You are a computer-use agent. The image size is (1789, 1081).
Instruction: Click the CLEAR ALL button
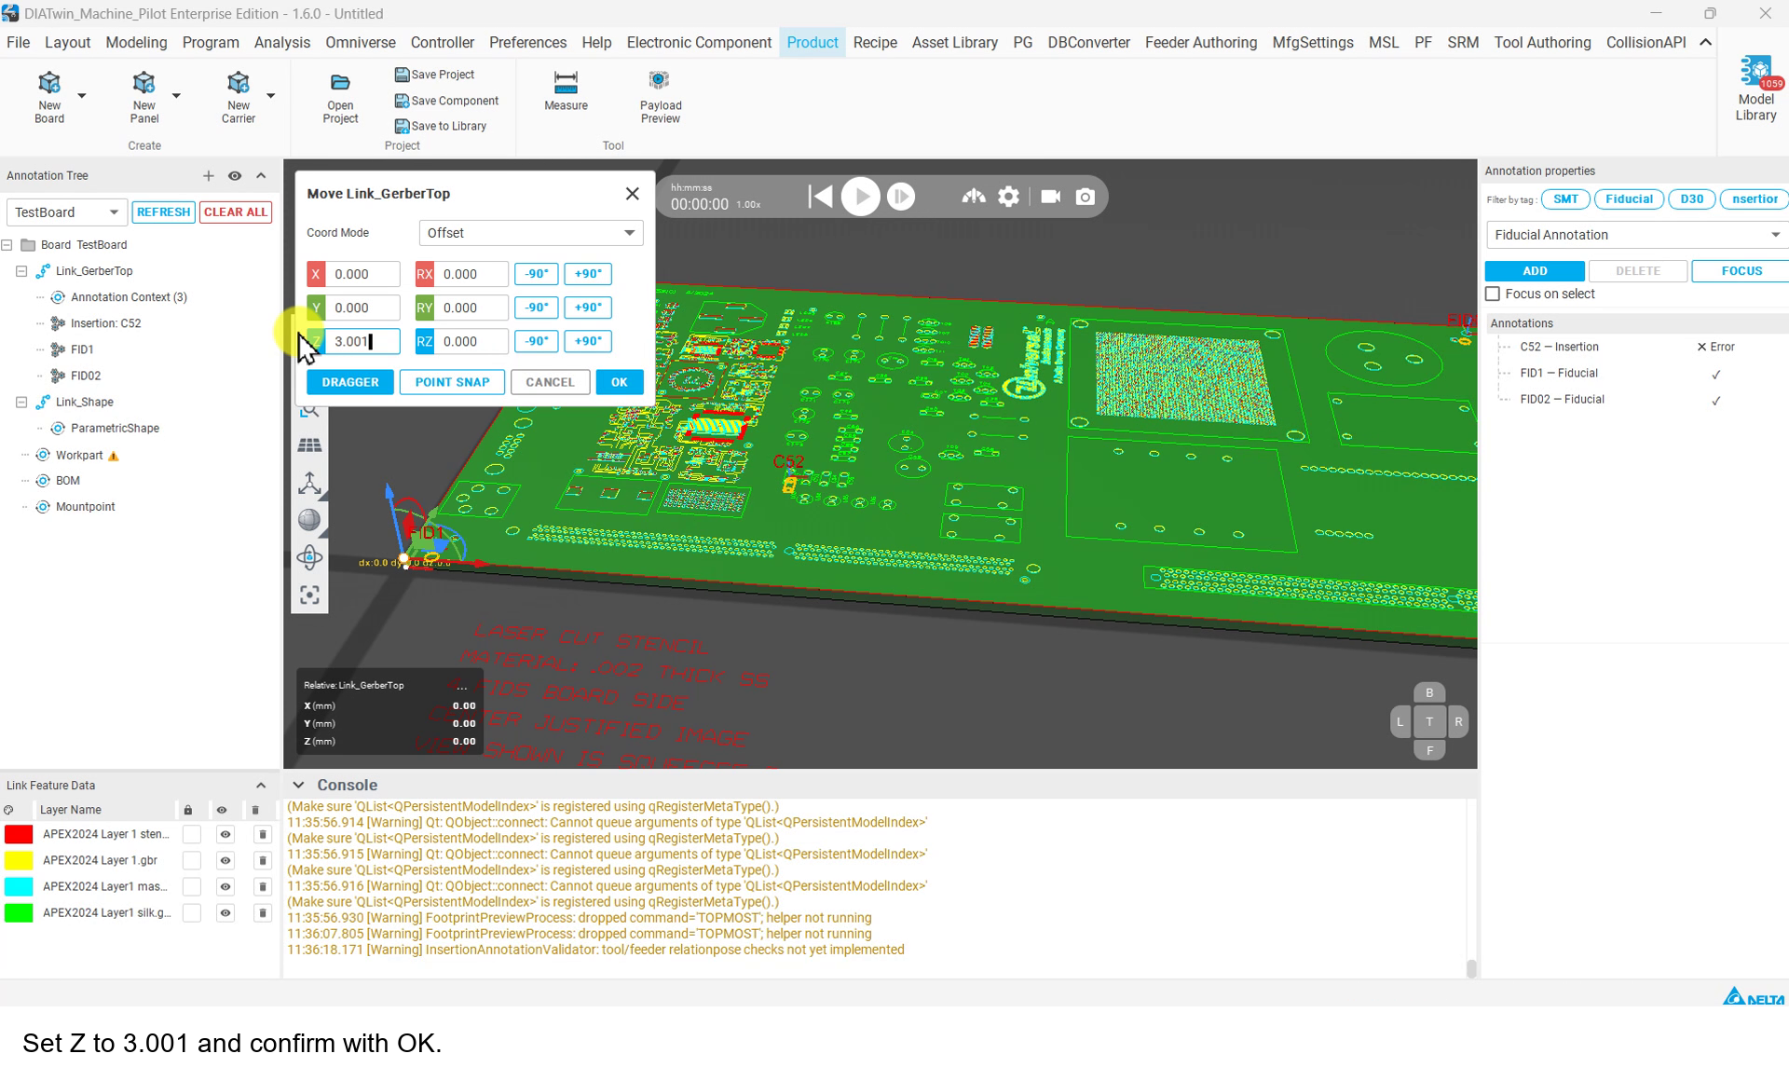click(x=236, y=212)
